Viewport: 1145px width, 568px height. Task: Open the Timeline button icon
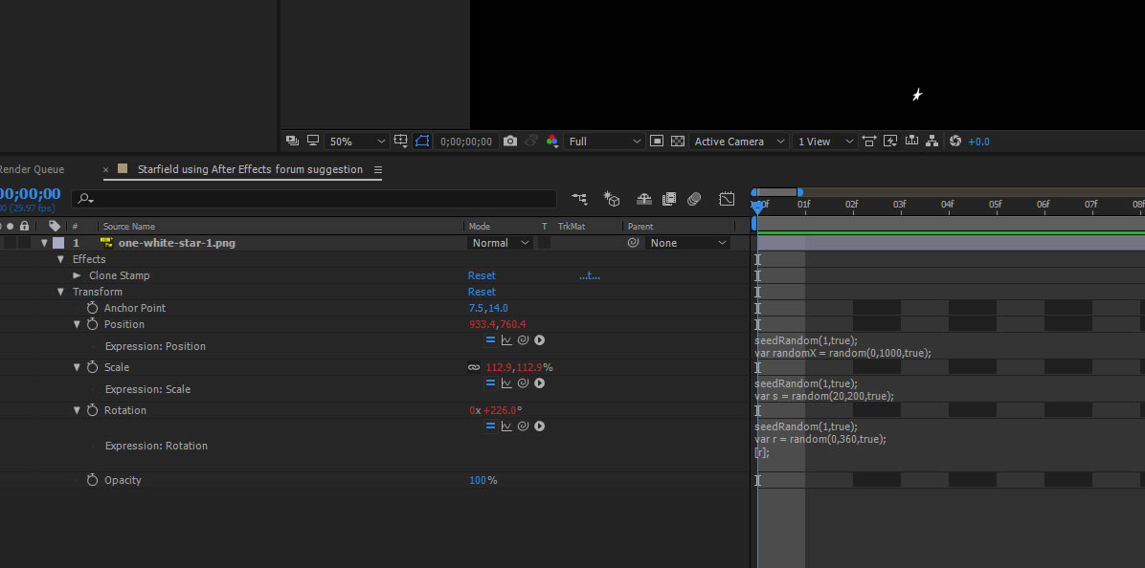click(x=911, y=142)
